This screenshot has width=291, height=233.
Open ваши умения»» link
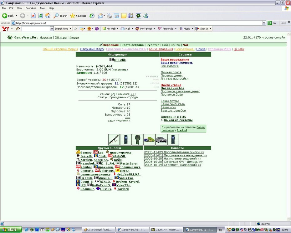coord(119,120)
